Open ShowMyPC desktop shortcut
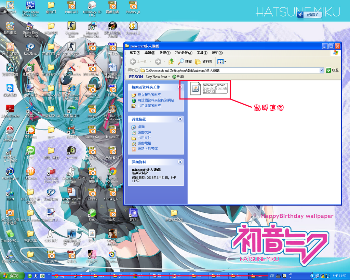The height and width of the screenshot is (280, 350). click(x=10, y=236)
